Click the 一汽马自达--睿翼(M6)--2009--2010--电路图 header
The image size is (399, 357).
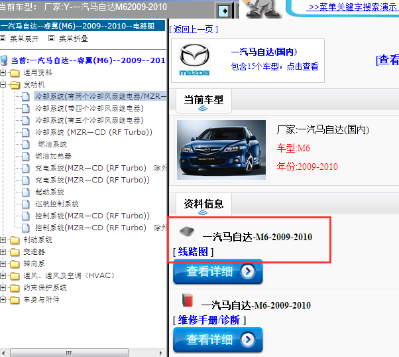(x=82, y=26)
